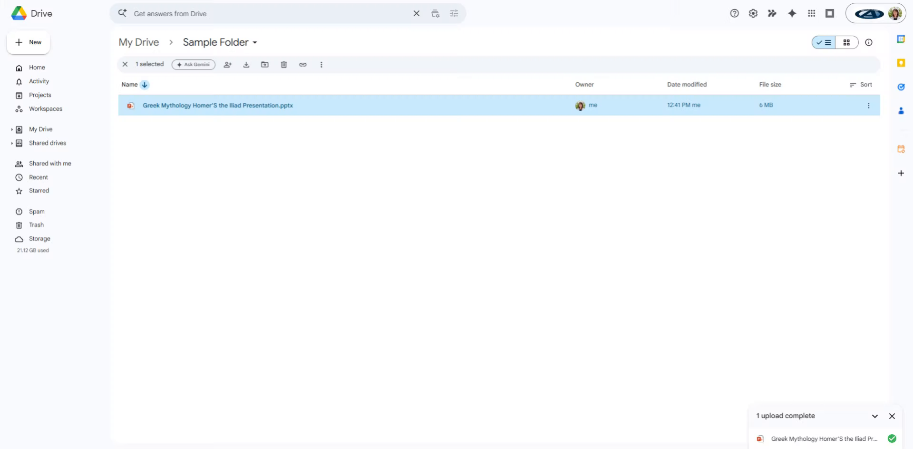The width and height of the screenshot is (913, 449).
Task: Open the Google Drive logo home link
Action: (31, 13)
